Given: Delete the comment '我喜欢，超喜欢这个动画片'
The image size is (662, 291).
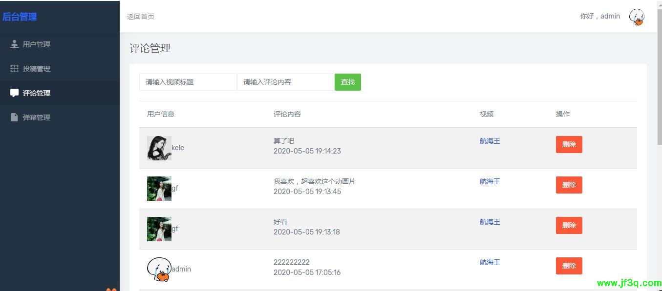Looking at the screenshot, I should coord(569,185).
